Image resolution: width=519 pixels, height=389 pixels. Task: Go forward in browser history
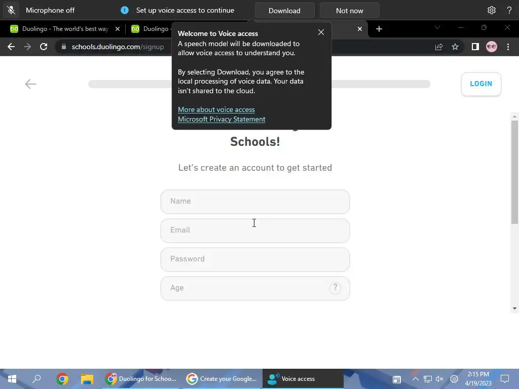27,47
